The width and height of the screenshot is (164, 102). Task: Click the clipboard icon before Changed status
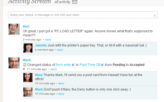[x=24, y=65]
